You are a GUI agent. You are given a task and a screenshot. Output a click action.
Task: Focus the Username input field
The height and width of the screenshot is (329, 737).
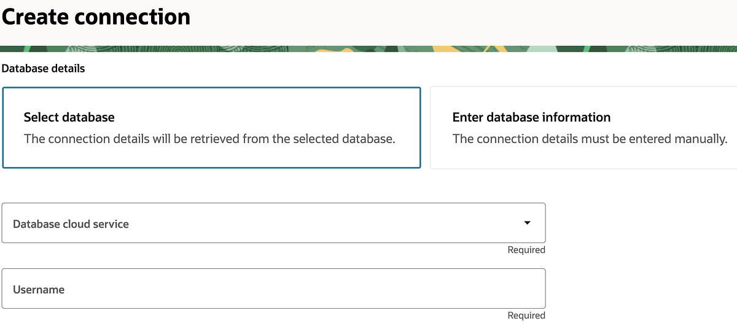coord(273,288)
